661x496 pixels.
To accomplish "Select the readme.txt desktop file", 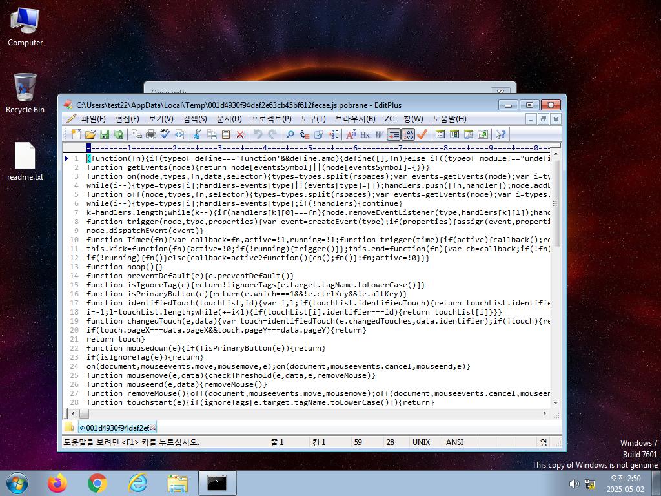I will tap(25, 161).
